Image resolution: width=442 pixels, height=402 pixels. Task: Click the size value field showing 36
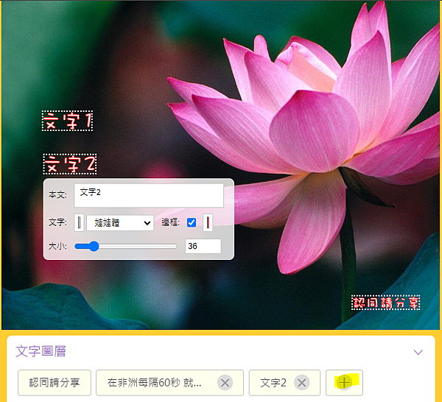point(203,246)
